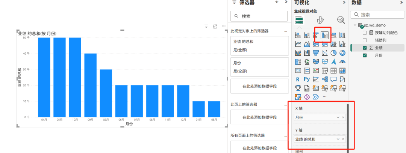Screen dimensions: 406x153
Task: Select the matrix visual
Action: [342, 71]
